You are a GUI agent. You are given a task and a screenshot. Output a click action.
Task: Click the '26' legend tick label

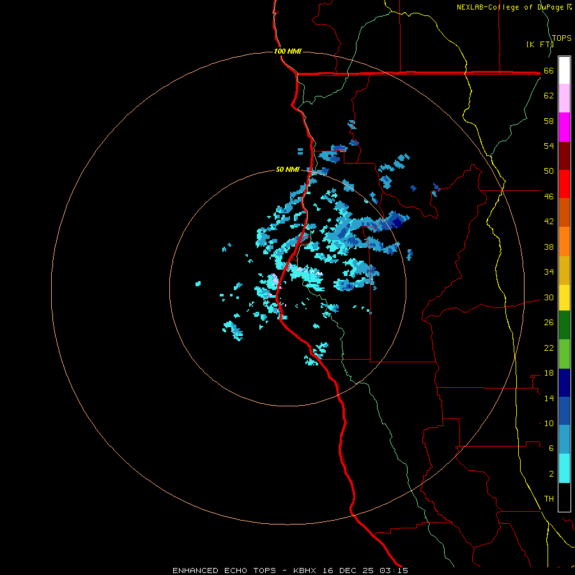point(549,323)
